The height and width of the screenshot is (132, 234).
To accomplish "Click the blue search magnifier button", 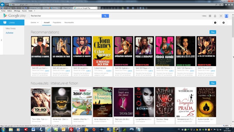I will click(105, 16).
